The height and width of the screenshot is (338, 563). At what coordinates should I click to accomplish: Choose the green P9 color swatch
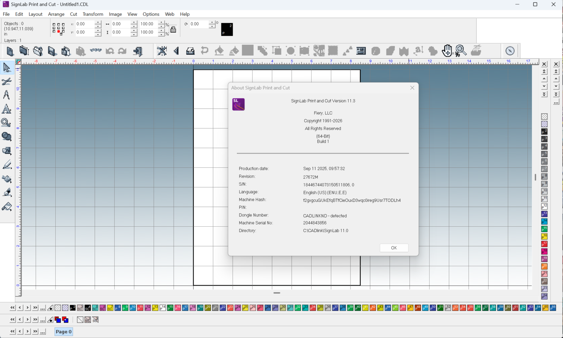click(x=125, y=308)
